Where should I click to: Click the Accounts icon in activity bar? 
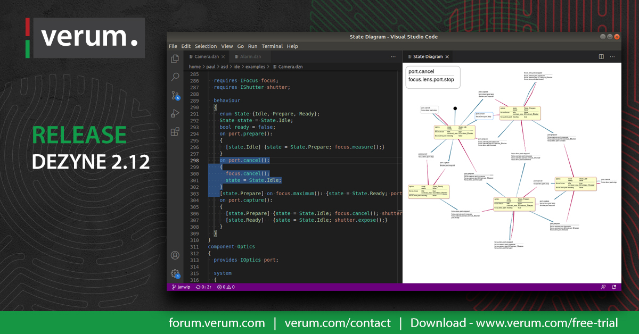[x=175, y=256]
